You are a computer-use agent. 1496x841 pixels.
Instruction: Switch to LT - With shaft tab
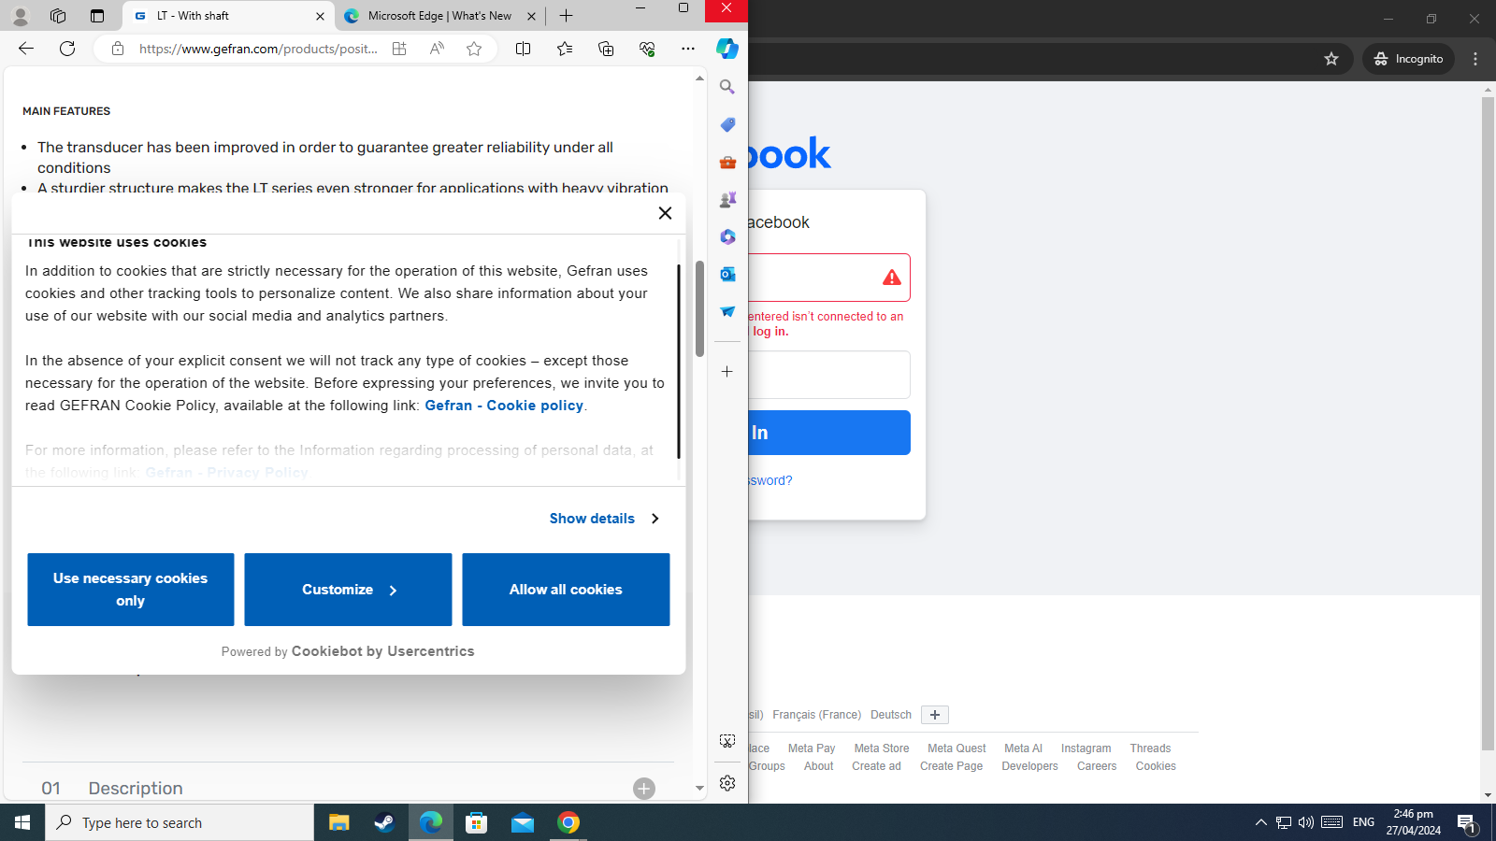pos(228,16)
